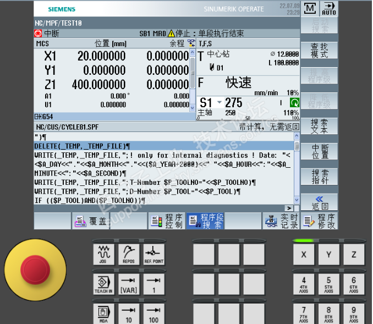373x324 pixels.
Task: Select the highlighted DELETE(_TEMP,_TEMP_FILE) line
Action: [x=163, y=146]
